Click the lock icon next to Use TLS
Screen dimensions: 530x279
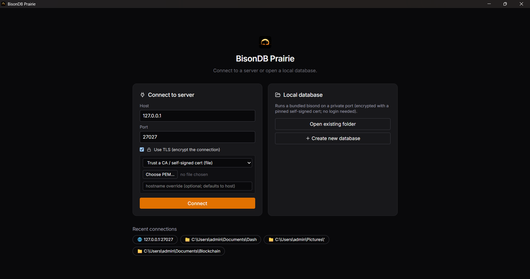[149, 150]
